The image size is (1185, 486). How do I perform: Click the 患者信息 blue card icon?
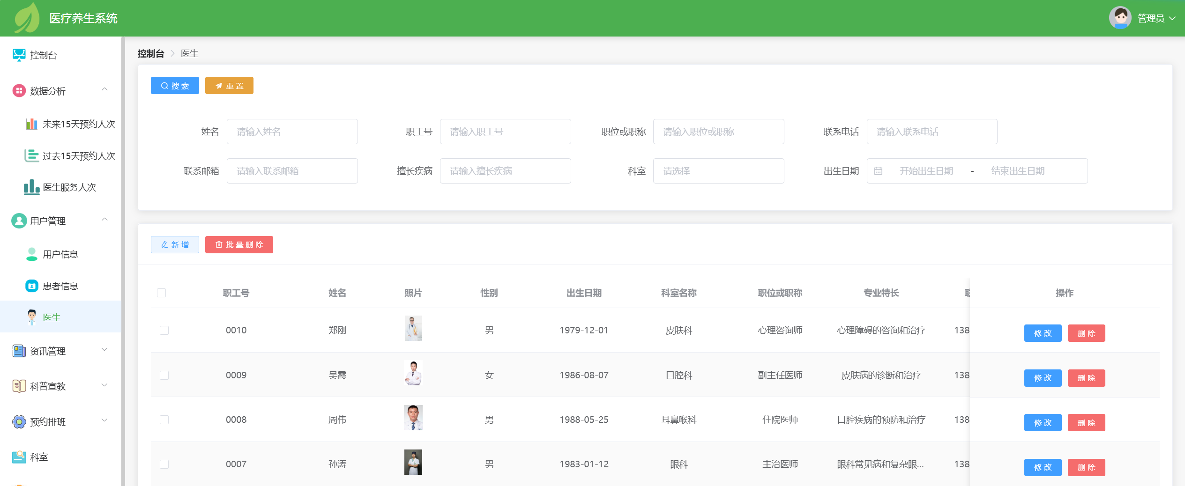[x=31, y=286]
